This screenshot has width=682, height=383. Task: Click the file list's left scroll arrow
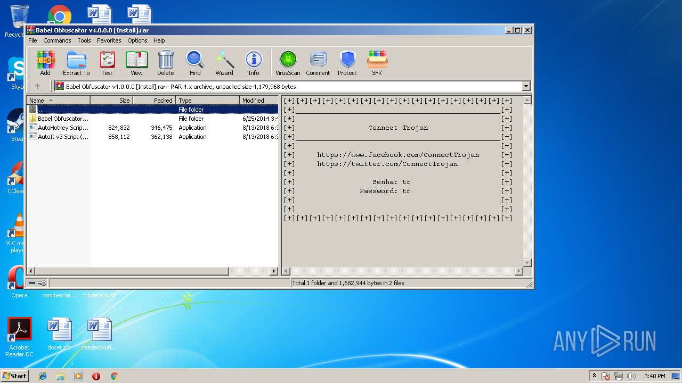tap(30, 271)
